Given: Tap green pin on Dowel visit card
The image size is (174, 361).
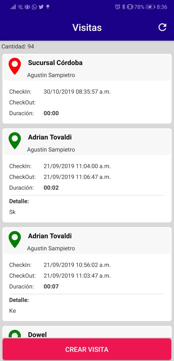Looking at the screenshot, I should point(15,334).
